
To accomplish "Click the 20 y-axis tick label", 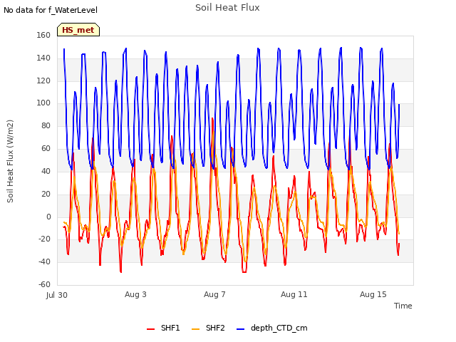I will click(46, 194).
